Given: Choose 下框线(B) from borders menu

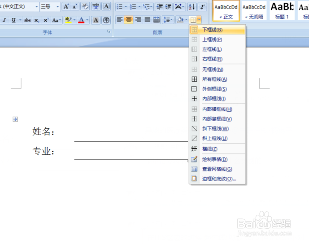Looking at the screenshot, I should click(x=218, y=30).
